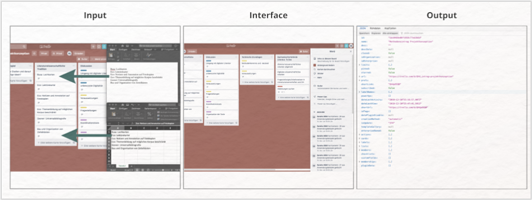Select Excel cell A1 Busa: Lochkarten
The width and height of the screenshot is (532, 200).
[118, 132]
